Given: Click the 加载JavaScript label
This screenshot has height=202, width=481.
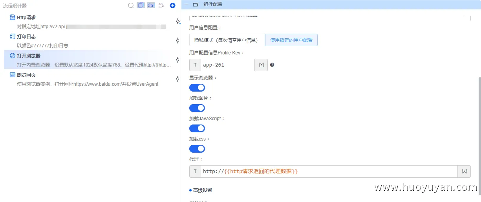Looking at the screenshot, I should tap(207, 119).
